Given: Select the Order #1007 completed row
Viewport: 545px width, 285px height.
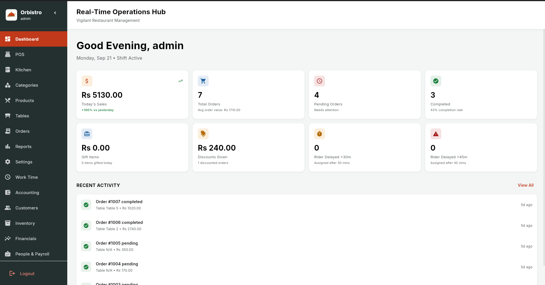Looking at the screenshot, I should pyautogui.click(x=307, y=205).
